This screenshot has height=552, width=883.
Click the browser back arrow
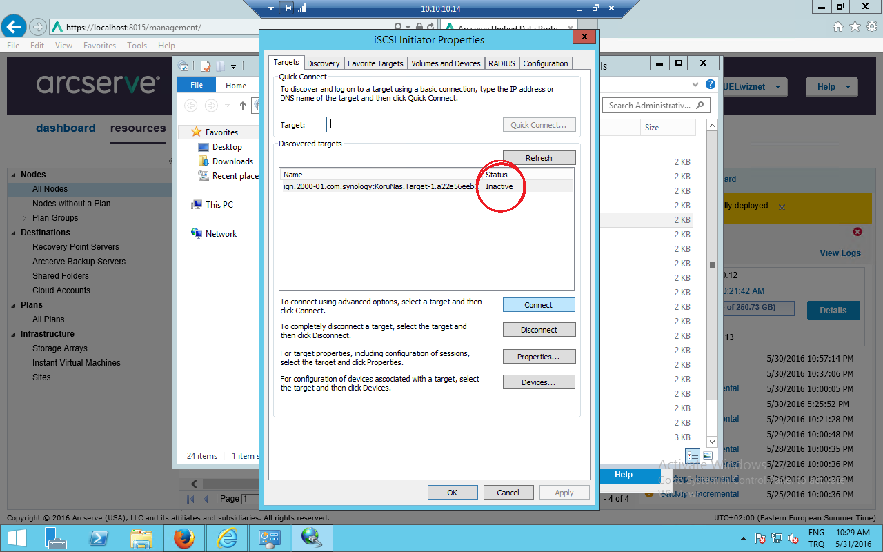(x=14, y=27)
